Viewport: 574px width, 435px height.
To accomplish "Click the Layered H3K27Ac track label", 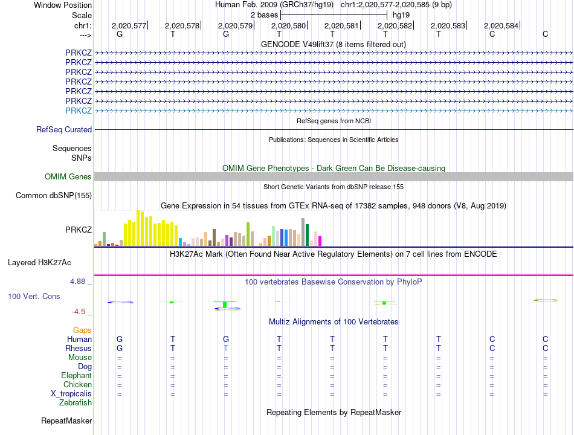I will tap(39, 263).
